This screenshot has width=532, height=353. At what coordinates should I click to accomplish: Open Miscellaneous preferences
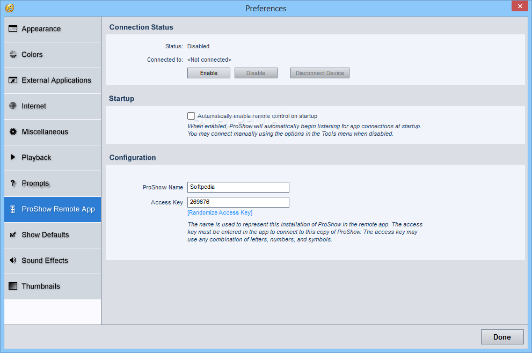[x=53, y=133]
